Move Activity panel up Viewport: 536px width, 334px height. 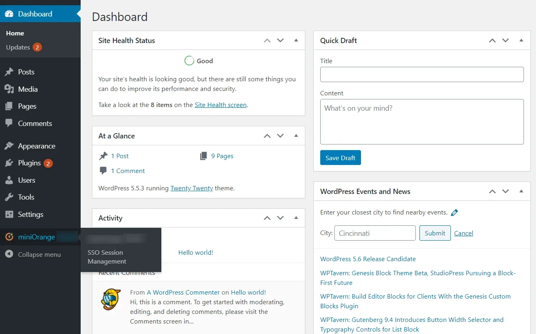[267, 218]
